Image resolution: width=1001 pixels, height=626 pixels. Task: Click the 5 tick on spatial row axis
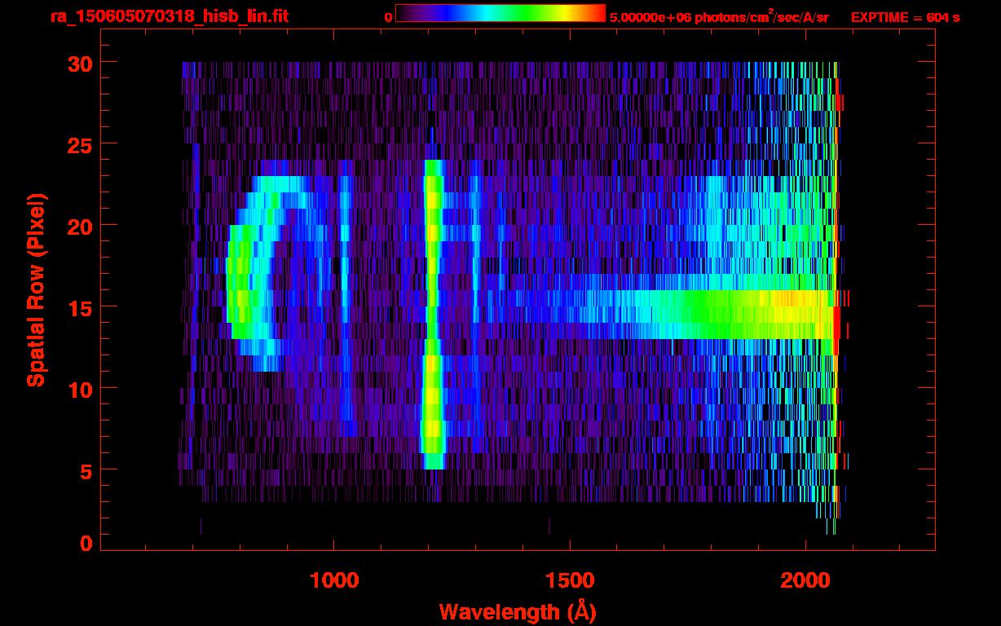[83, 470]
